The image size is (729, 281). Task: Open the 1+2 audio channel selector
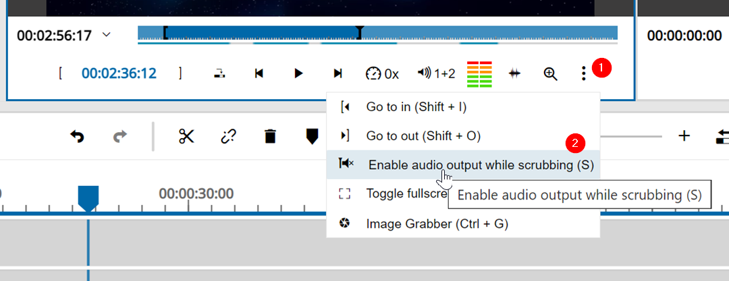pyautogui.click(x=436, y=73)
